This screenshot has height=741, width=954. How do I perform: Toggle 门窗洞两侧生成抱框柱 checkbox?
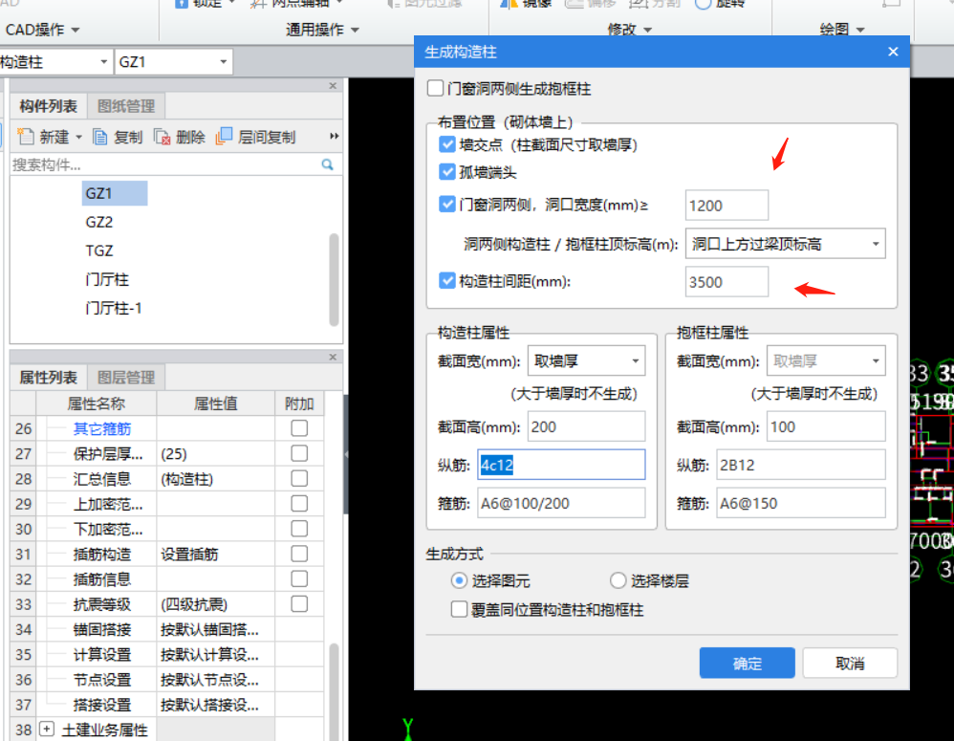click(x=435, y=89)
